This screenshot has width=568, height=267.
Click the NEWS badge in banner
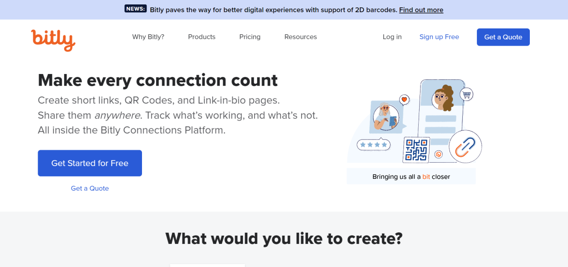click(x=136, y=9)
